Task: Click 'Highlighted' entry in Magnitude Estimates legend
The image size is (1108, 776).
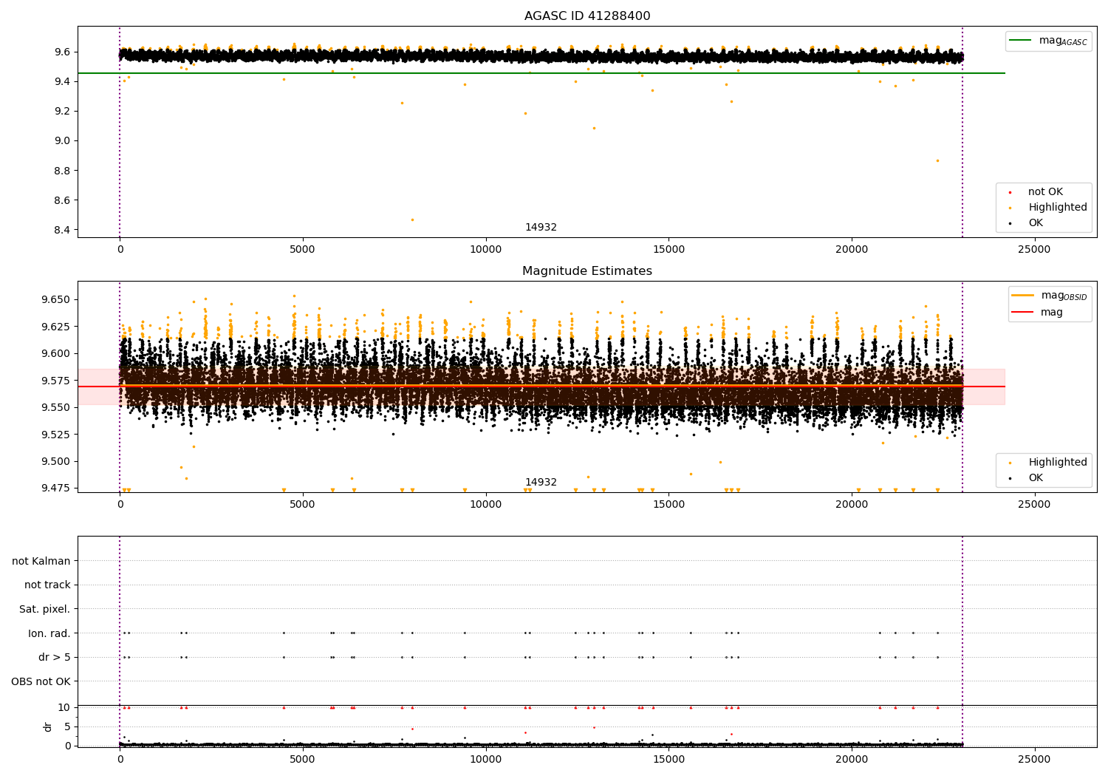Action: pyautogui.click(x=1057, y=463)
